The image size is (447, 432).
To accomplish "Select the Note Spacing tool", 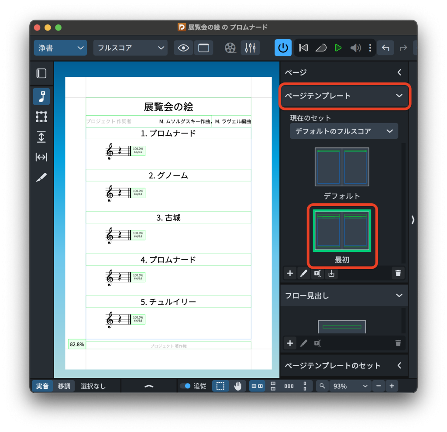I will point(41,157).
